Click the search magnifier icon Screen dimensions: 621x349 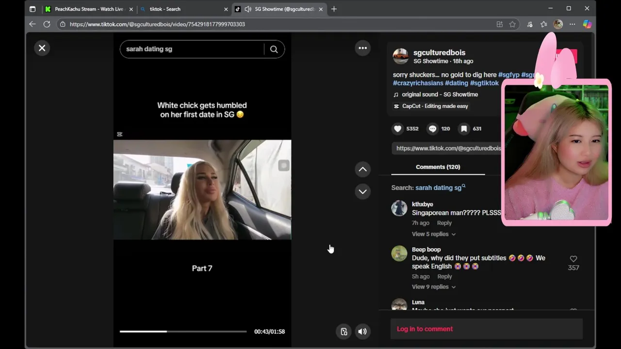[274, 49]
